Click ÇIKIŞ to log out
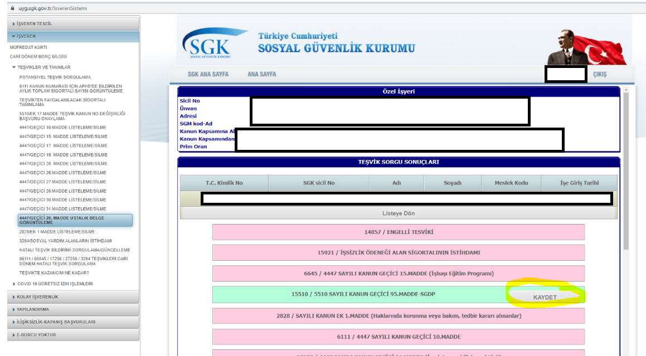 point(600,74)
